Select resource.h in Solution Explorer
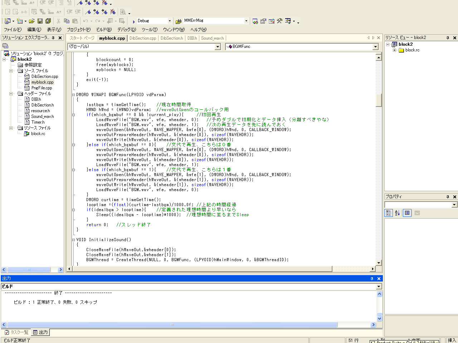Image resolution: width=458 pixels, height=343 pixels. pyautogui.click(x=40, y=111)
